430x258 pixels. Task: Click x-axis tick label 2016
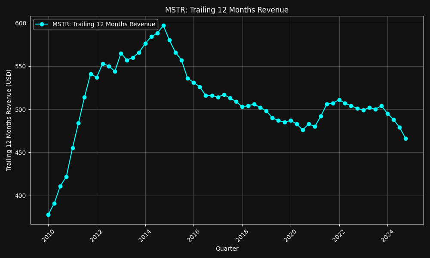(x=193, y=236)
